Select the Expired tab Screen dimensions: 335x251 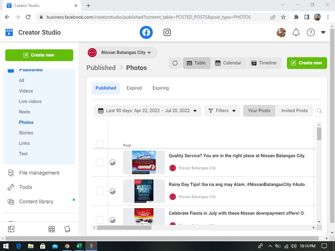134,88
